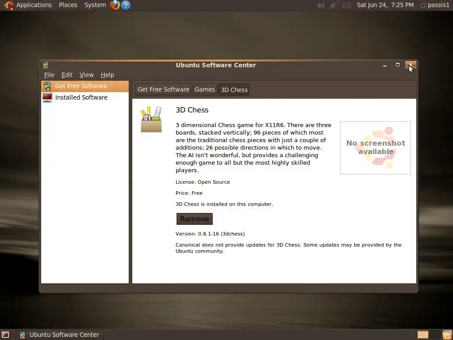Open the File menu
The width and height of the screenshot is (453, 340).
49,75
